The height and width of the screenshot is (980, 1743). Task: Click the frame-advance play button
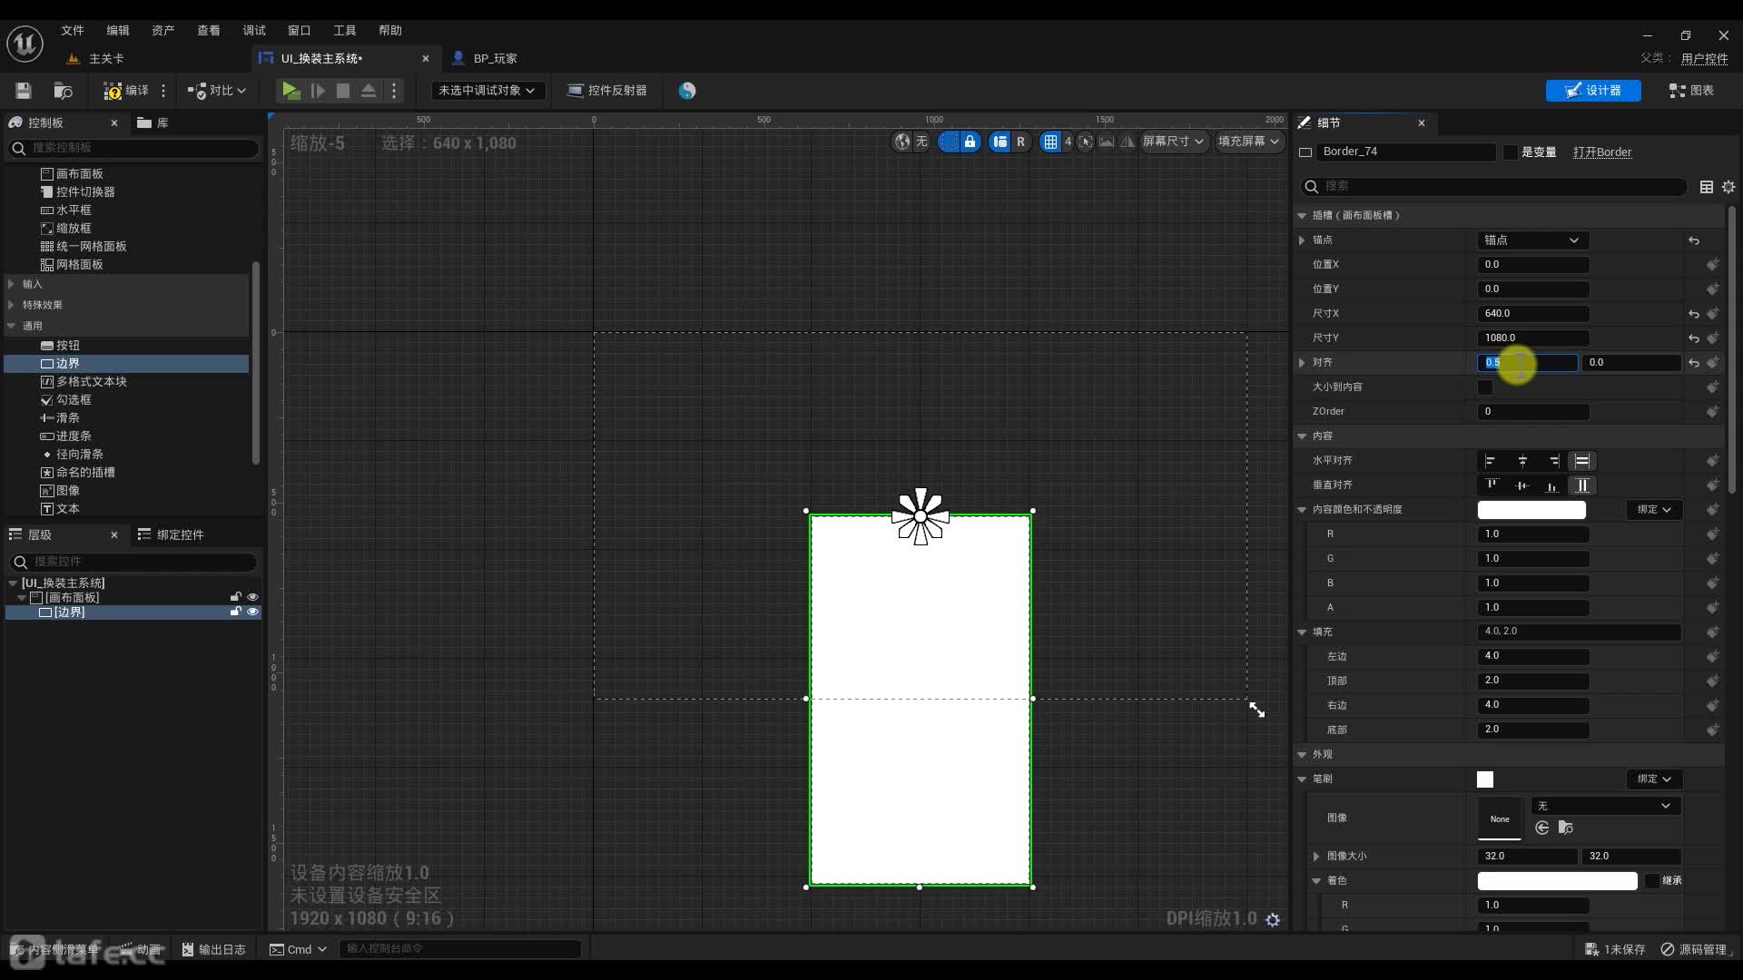[x=318, y=91]
